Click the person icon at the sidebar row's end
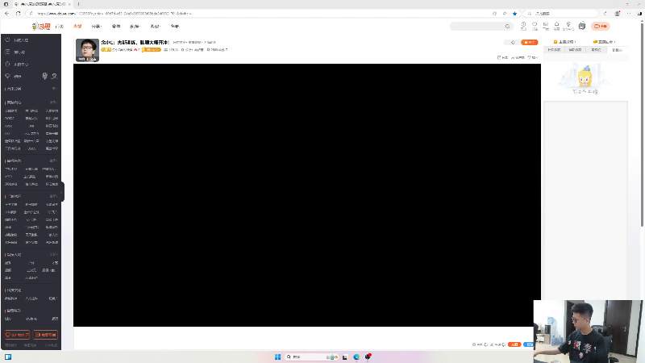Image resolution: width=645 pixels, height=363 pixels. [54, 76]
